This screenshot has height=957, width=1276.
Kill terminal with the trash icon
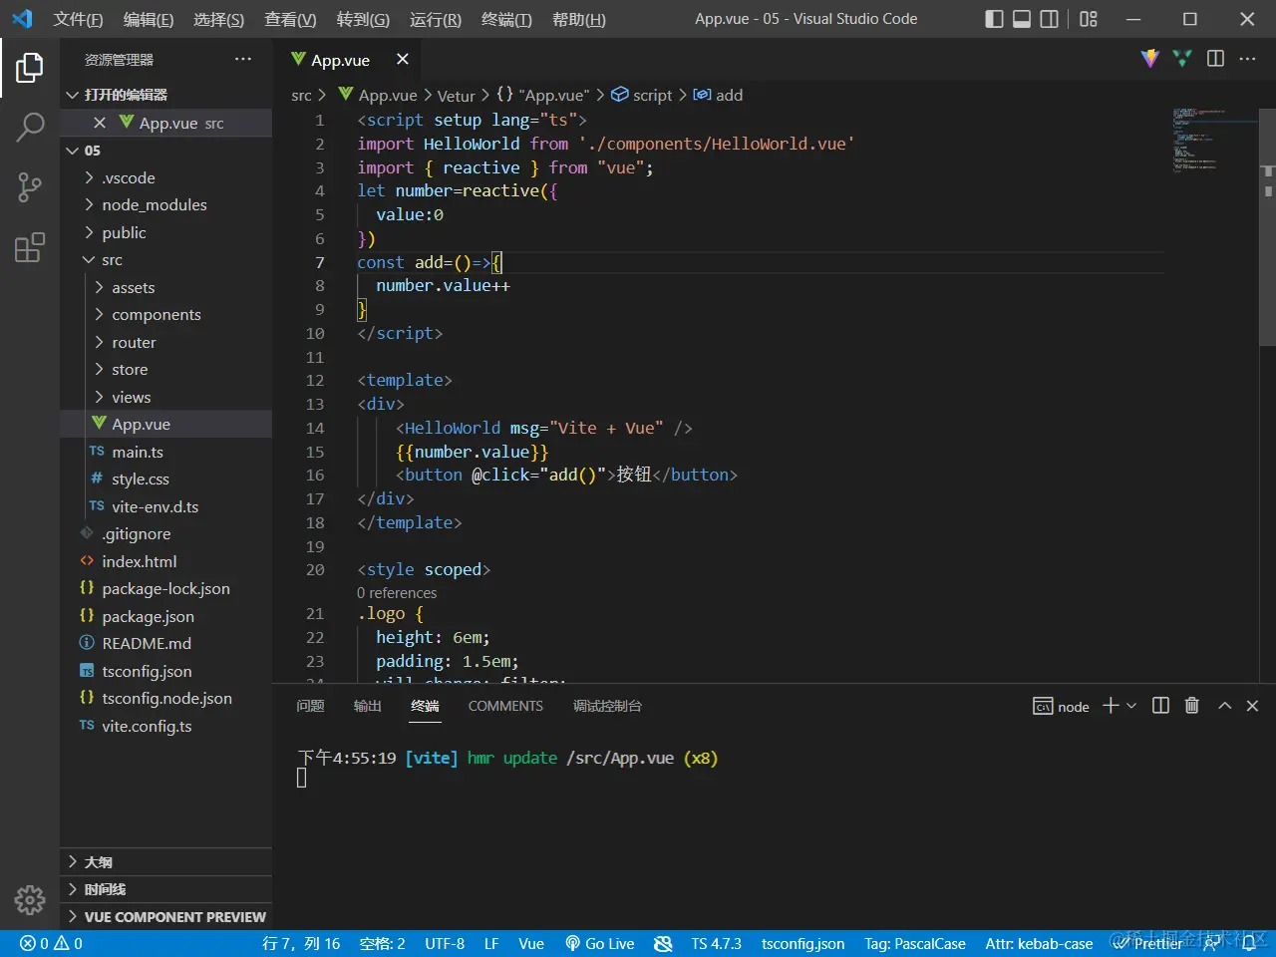coord(1191,706)
